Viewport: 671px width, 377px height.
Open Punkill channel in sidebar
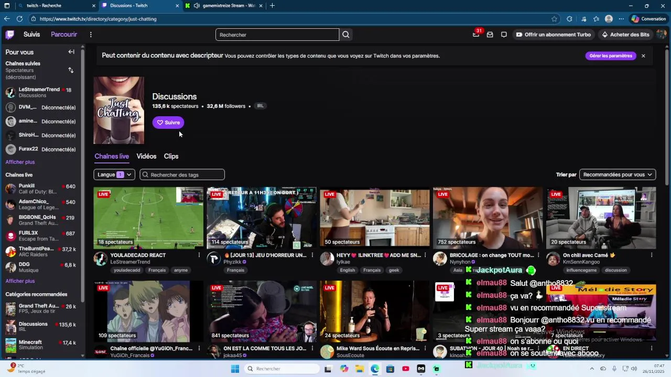pyautogui.click(x=40, y=189)
